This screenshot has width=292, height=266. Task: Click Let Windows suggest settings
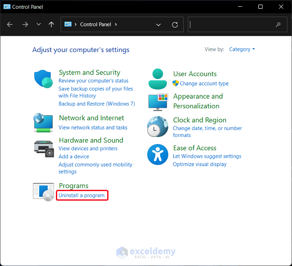click(207, 156)
